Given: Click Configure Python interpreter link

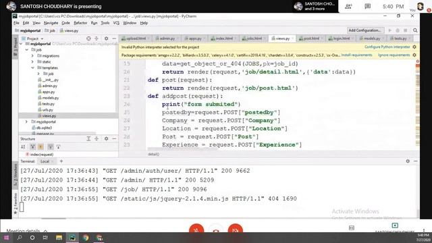Looking at the screenshot, I should pyautogui.click(x=387, y=47).
